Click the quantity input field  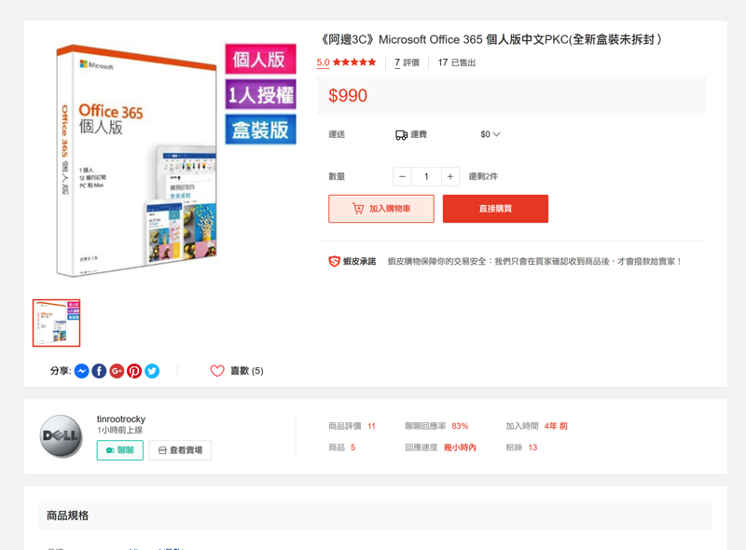pyautogui.click(x=426, y=177)
